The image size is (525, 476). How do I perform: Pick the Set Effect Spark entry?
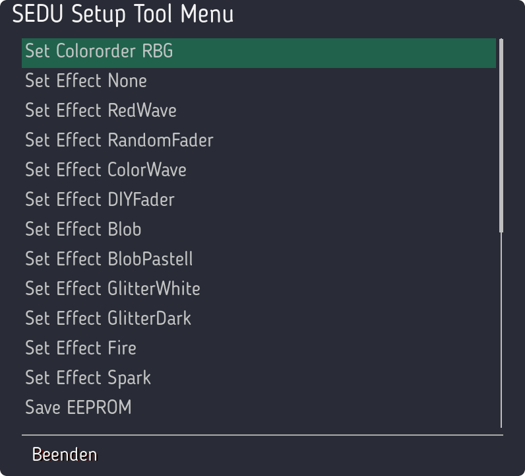click(x=88, y=378)
